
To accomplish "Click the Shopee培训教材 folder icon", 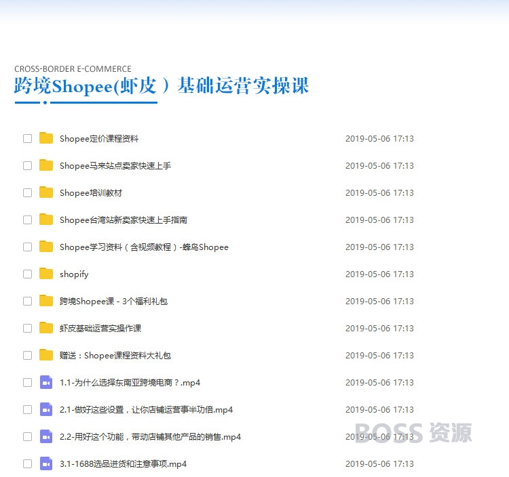I will pos(46,192).
